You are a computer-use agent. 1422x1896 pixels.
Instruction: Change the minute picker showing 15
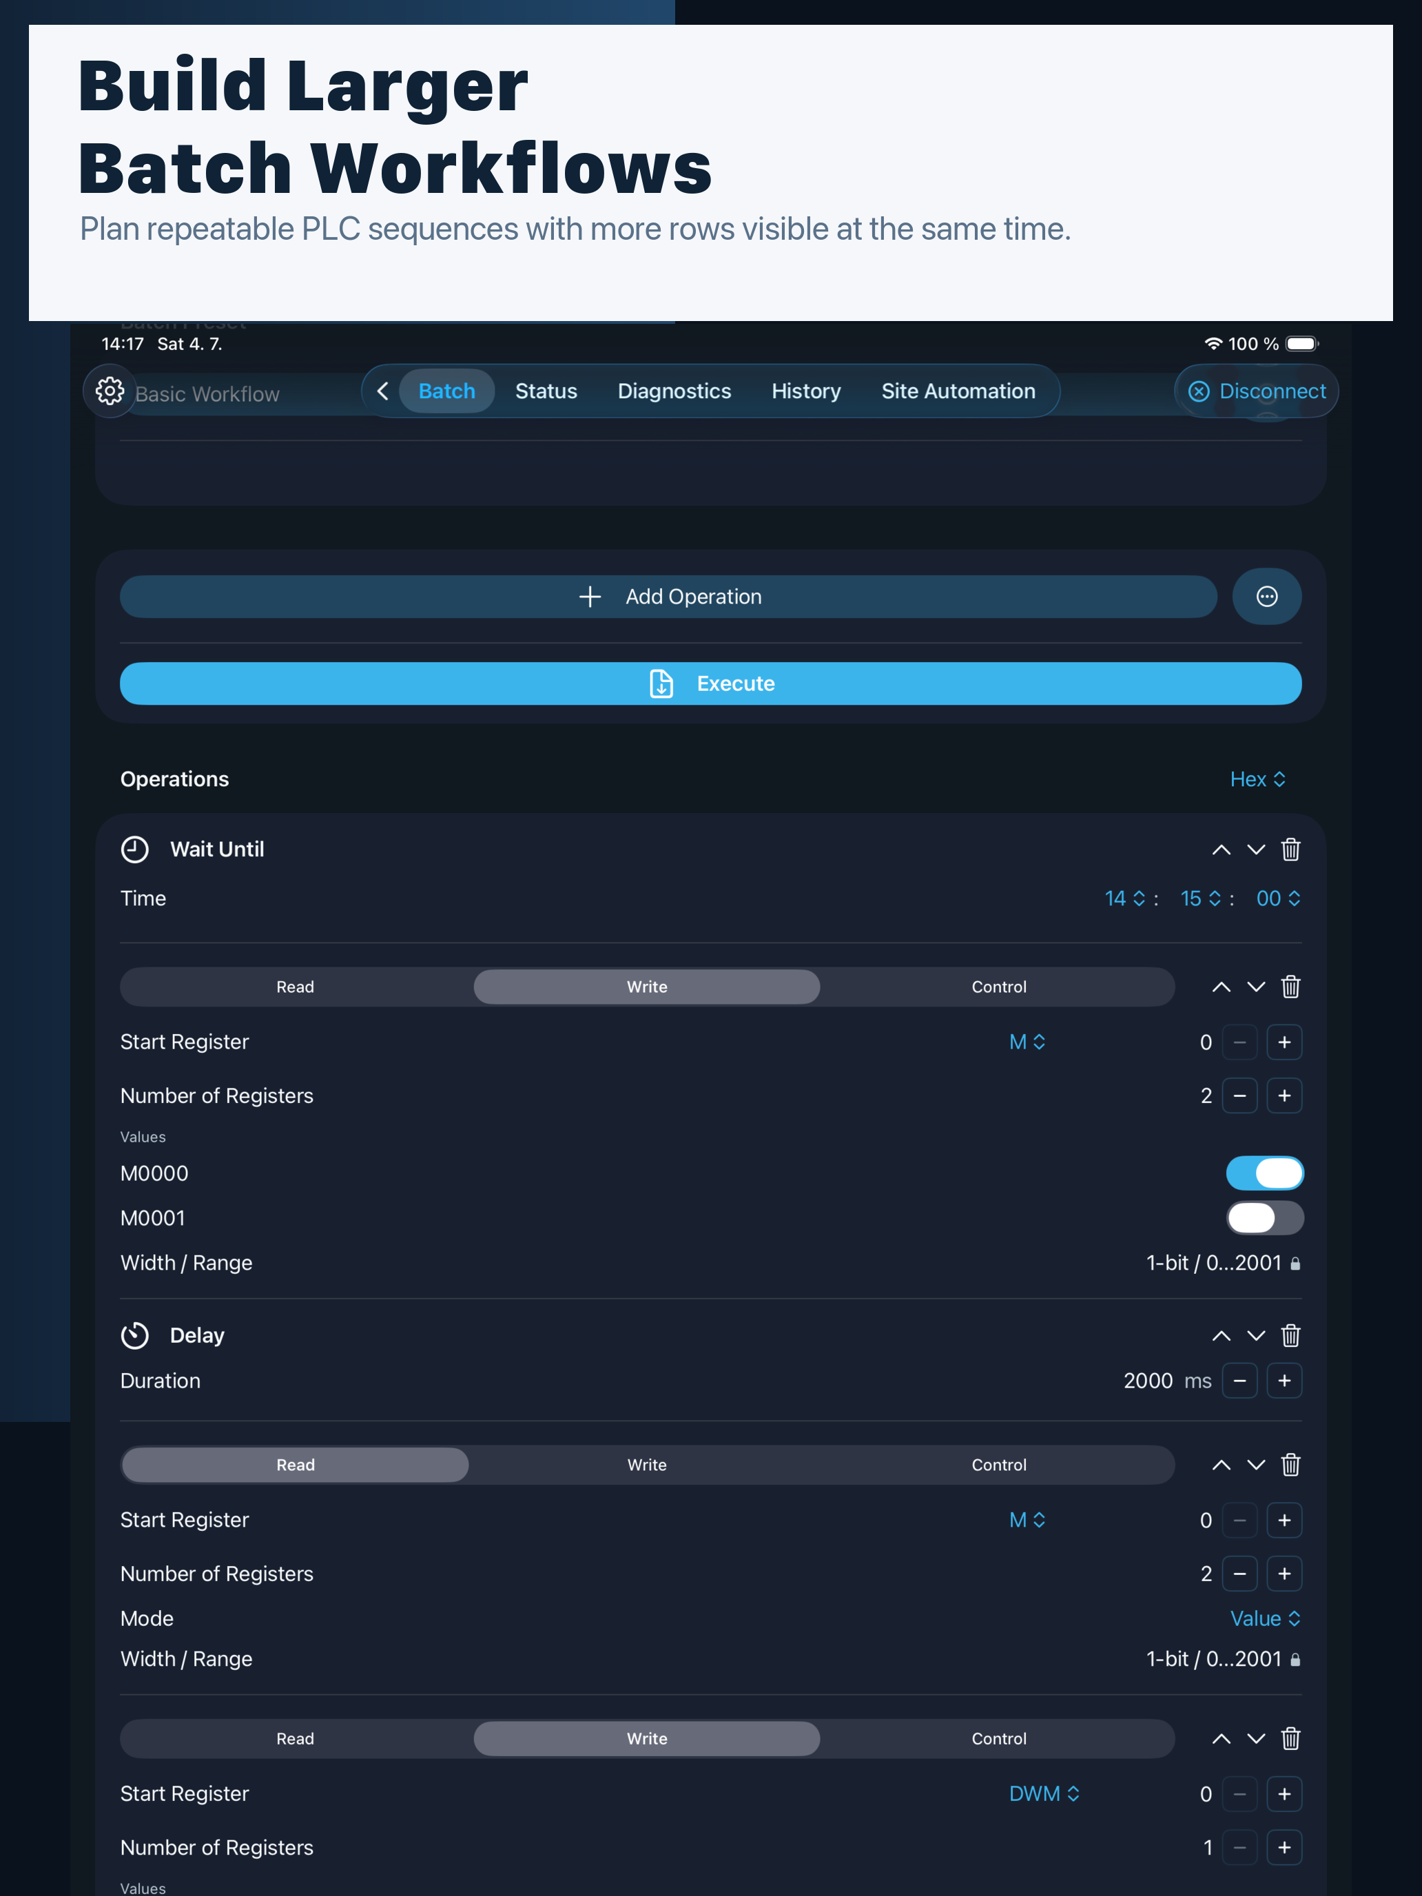(1200, 898)
